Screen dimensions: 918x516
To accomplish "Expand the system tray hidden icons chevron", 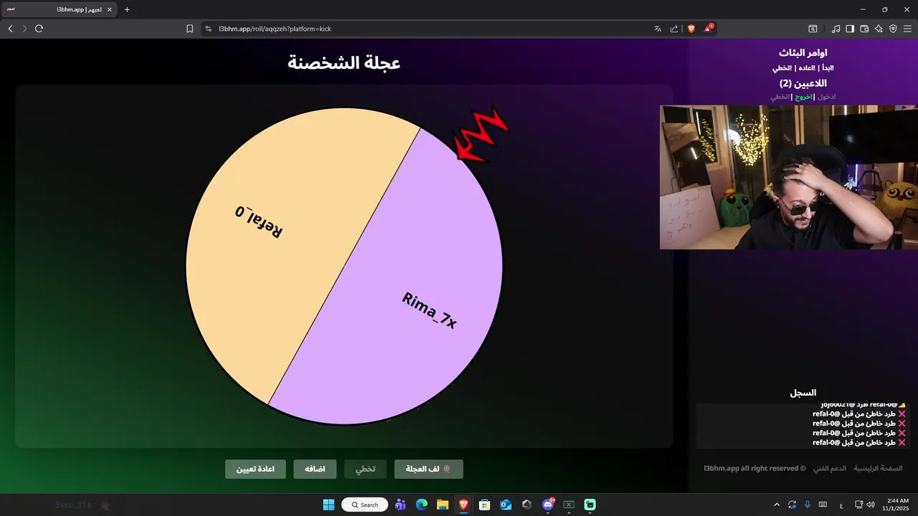I will [x=777, y=505].
